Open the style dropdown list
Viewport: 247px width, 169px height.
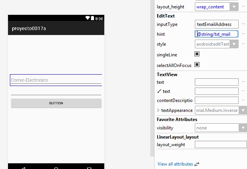click(x=234, y=44)
